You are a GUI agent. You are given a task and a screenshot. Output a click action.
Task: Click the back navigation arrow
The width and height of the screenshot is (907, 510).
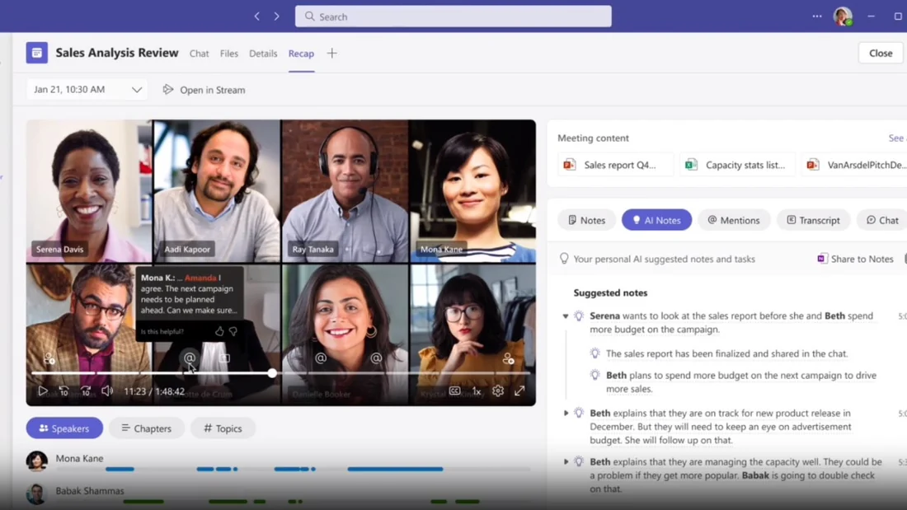[256, 16]
